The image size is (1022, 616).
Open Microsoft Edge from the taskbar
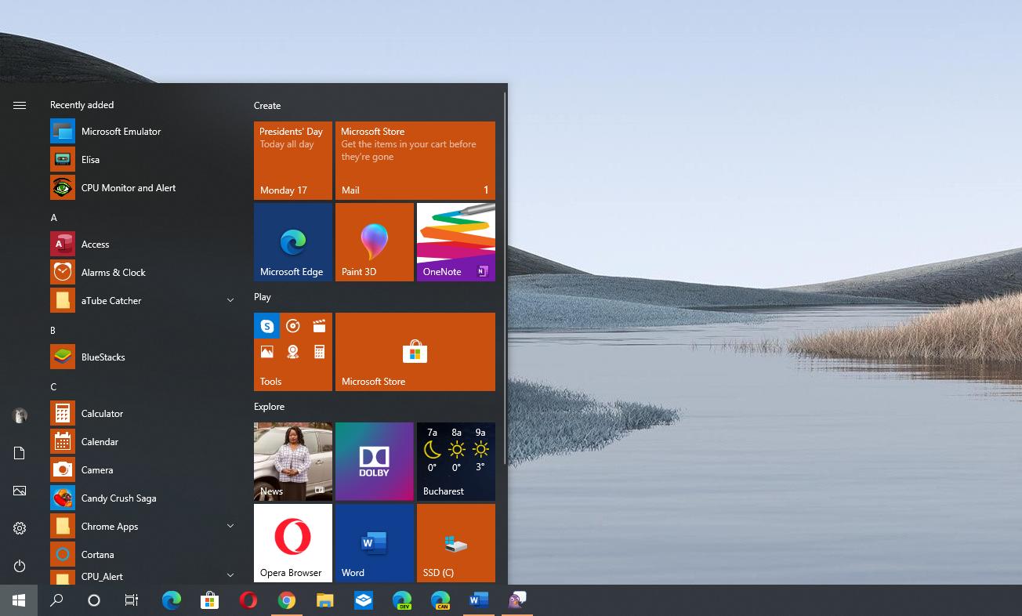coord(171,600)
